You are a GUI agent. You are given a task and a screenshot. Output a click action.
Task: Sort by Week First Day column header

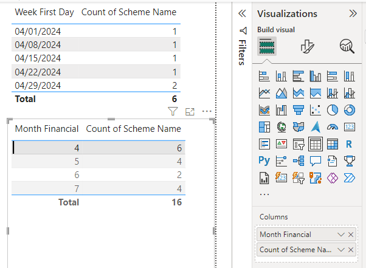pos(44,12)
